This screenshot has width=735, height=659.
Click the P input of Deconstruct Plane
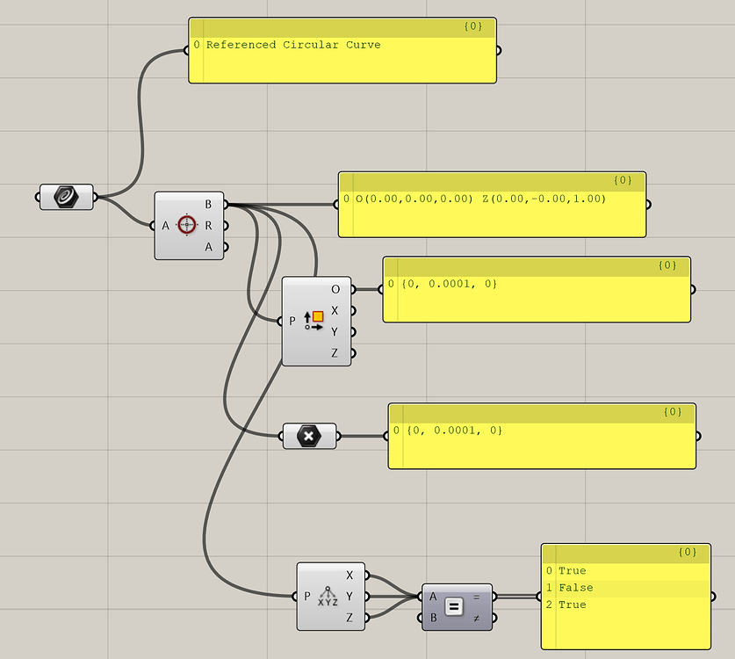click(292, 321)
